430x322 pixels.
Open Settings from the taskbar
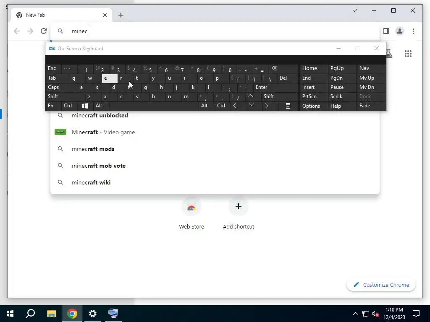click(x=93, y=314)
